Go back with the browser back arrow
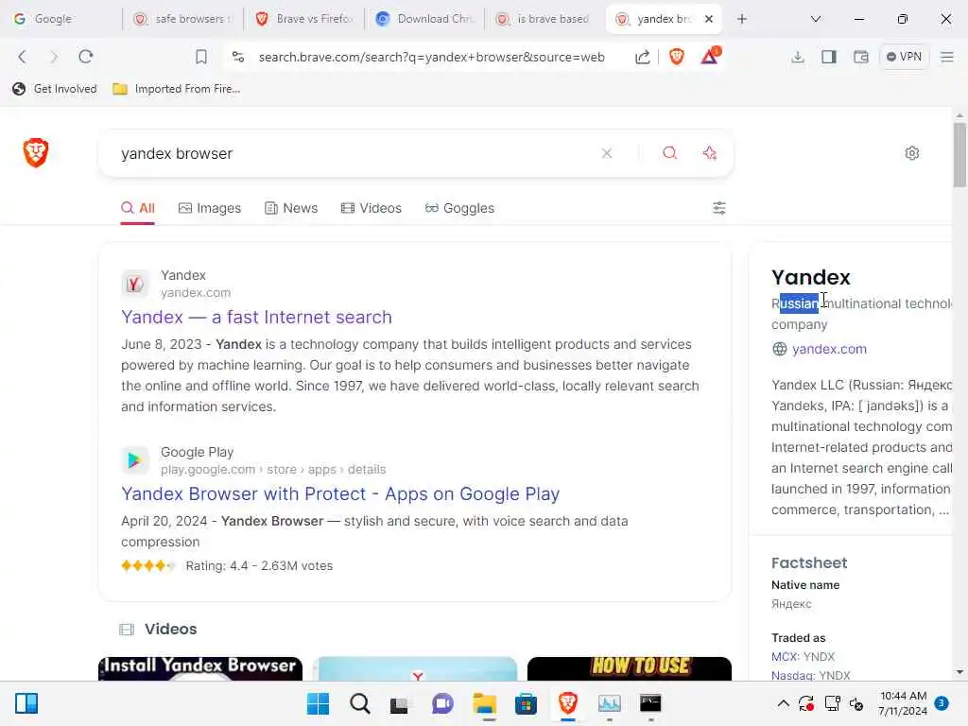This screenshot has height=726, width=968. point(23,57)
